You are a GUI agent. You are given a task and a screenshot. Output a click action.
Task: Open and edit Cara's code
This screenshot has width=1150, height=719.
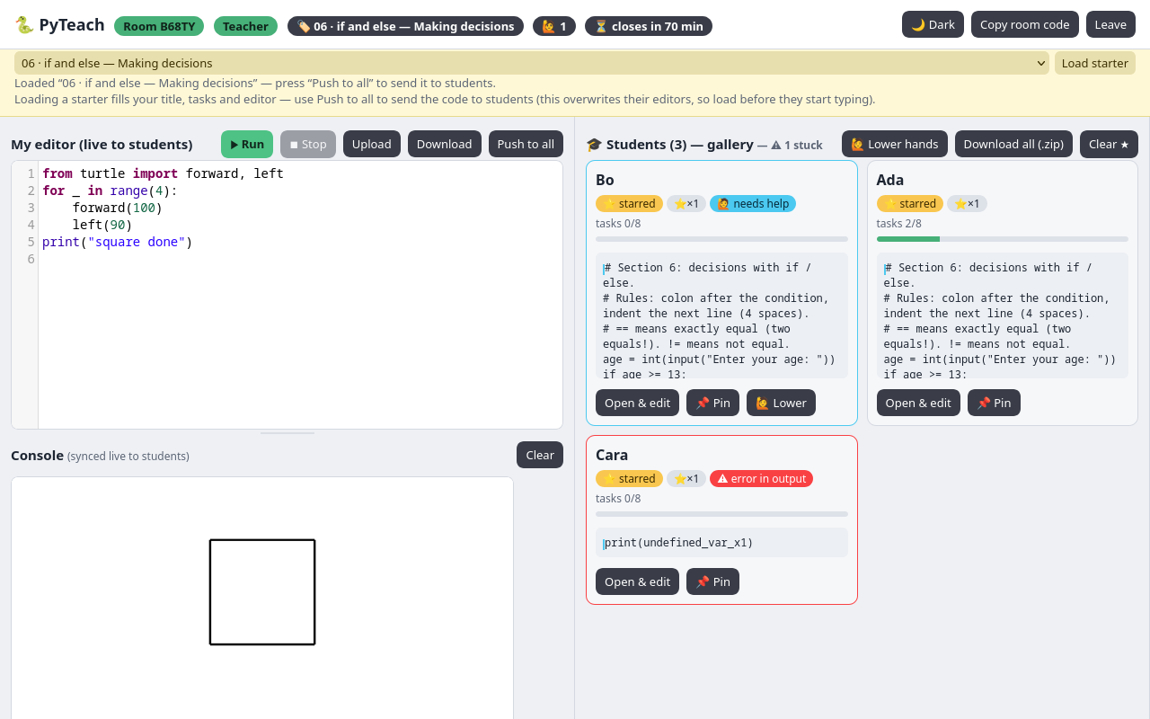[x=637, y=581]
